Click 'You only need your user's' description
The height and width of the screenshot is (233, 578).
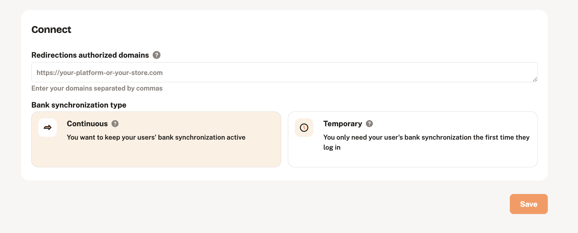click(427, 142)
